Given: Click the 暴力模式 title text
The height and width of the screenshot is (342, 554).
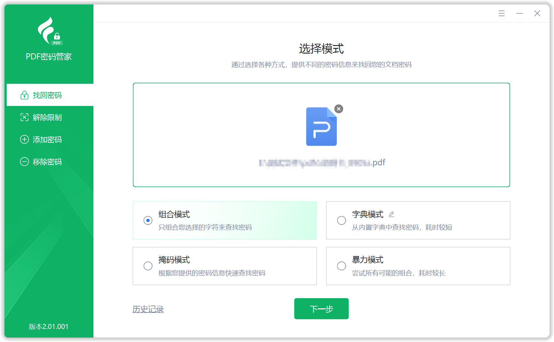Looking at the screenshot, I should click(368, 260).
